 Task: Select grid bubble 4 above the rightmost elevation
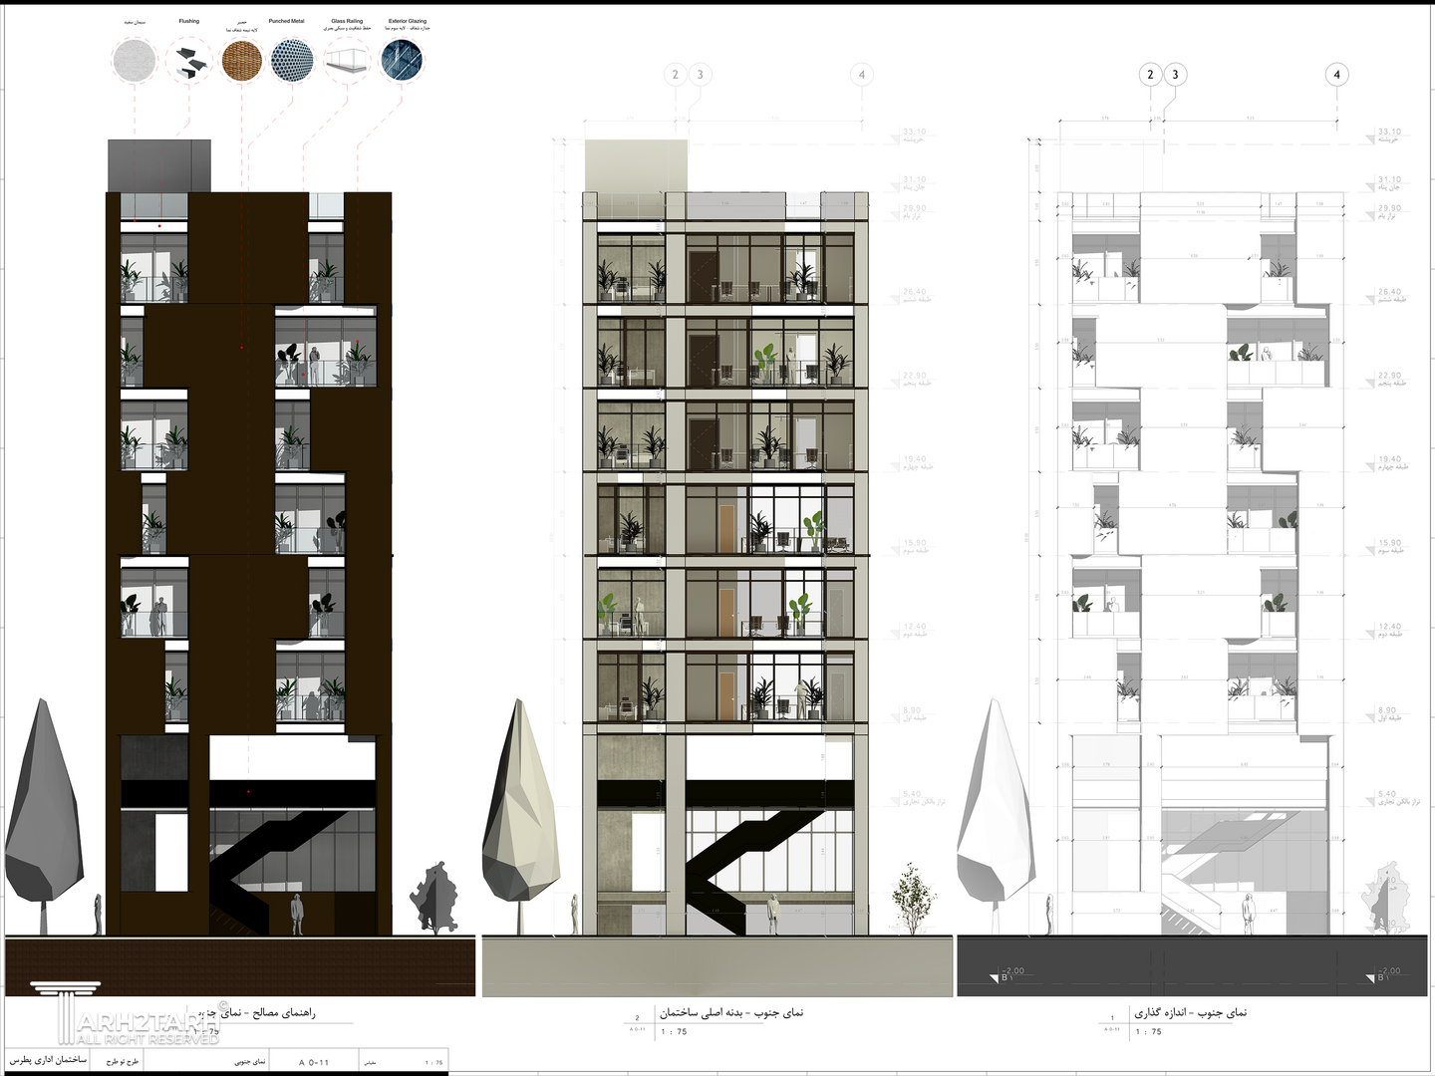(1336, 74)
